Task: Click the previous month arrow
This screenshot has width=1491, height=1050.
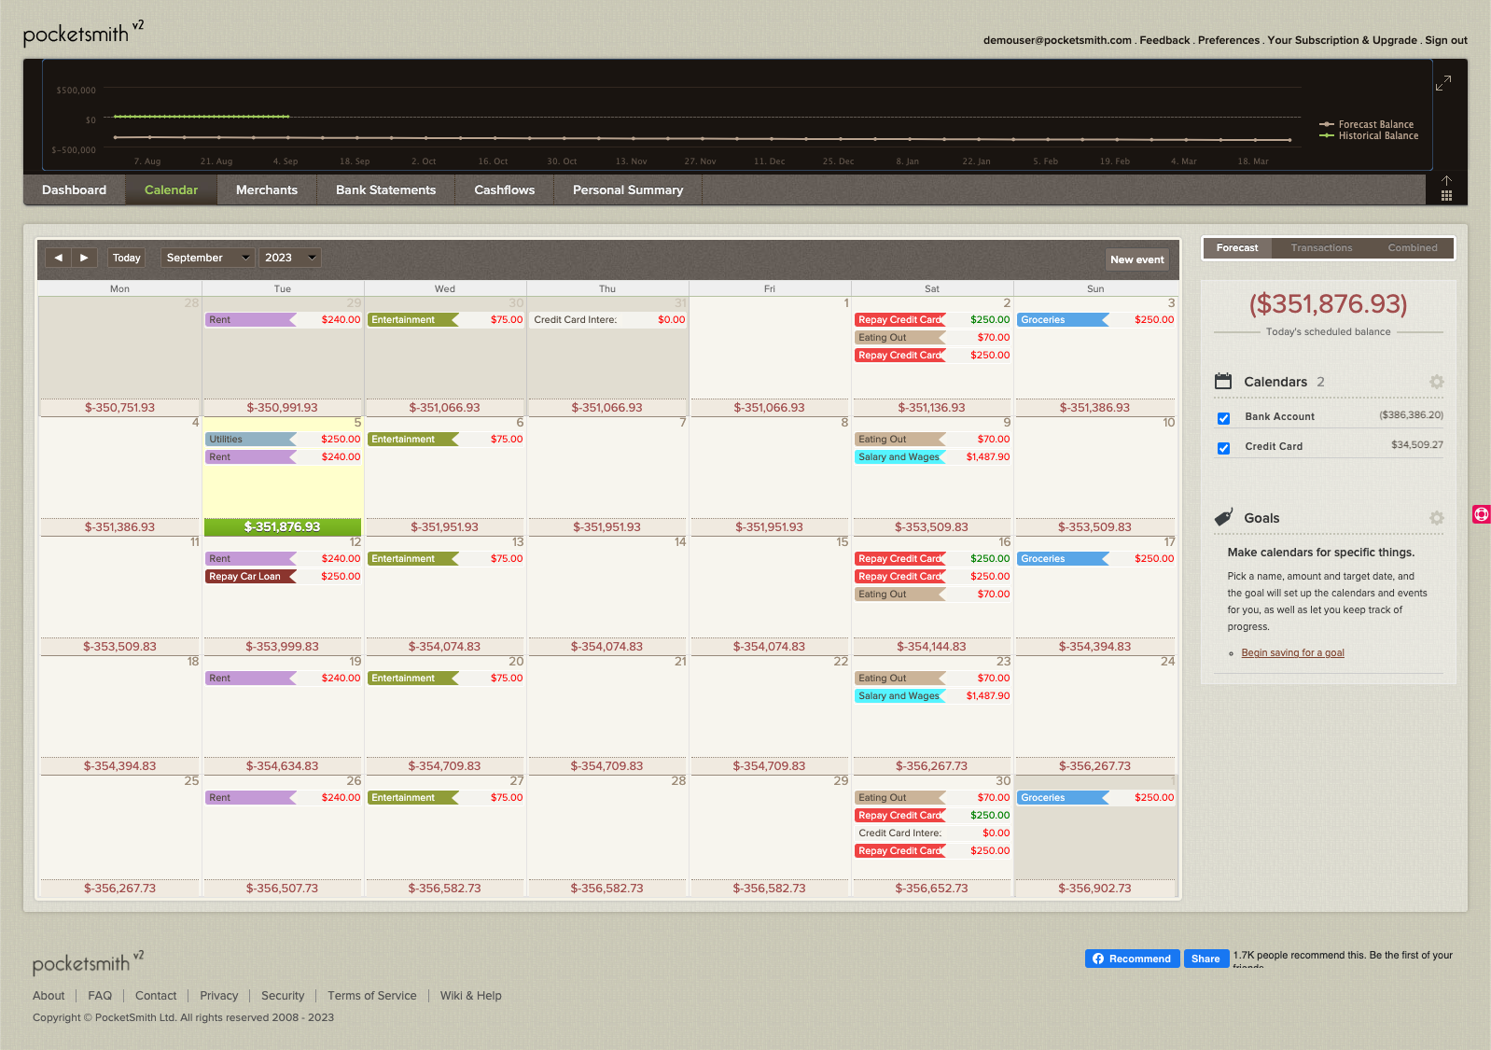Action: (x=58, y=258)
